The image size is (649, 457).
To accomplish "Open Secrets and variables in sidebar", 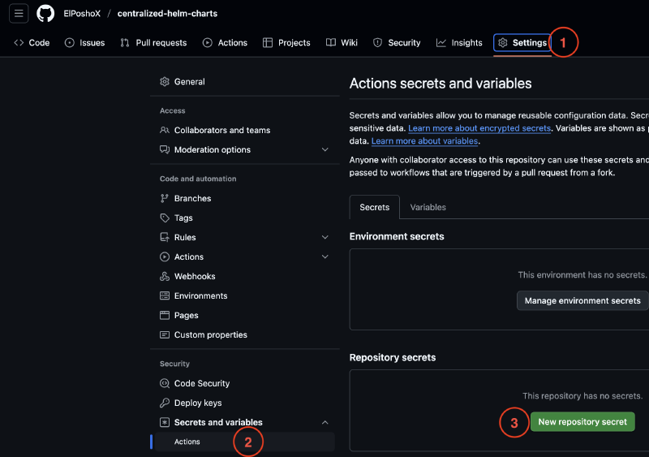I will [245, 422].
